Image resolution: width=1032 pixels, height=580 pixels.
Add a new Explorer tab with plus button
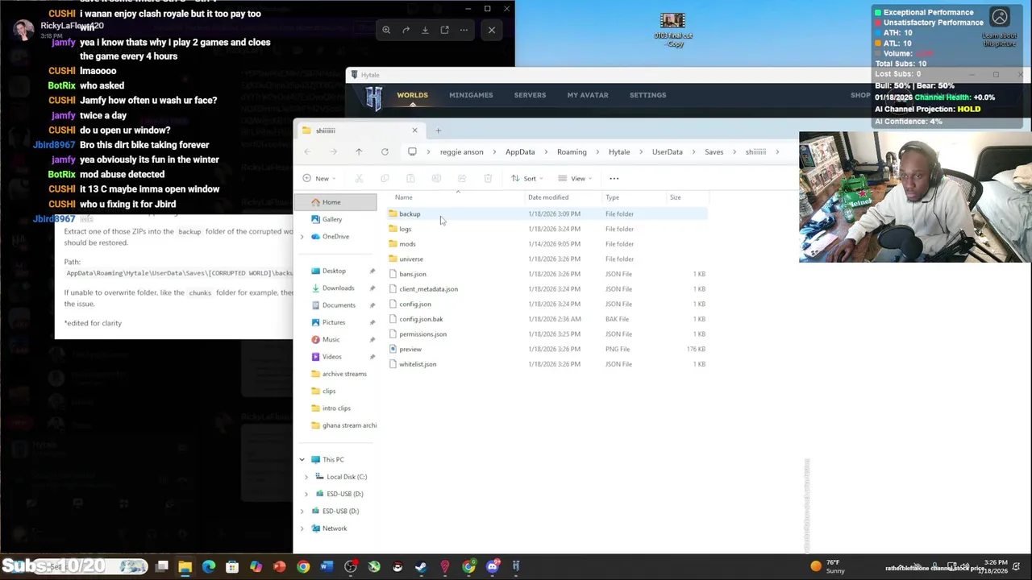438,130
